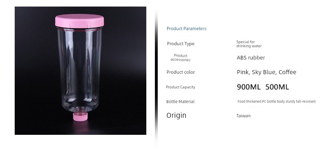Click the Bottle Material label
Screen dimensions: 322x154
(180, 101)
